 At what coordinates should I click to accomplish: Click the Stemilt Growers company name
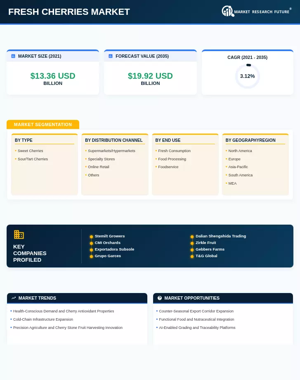(110, 236)
